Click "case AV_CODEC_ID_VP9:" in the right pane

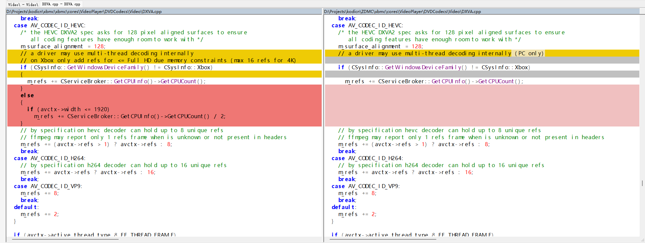coord(365,186)
